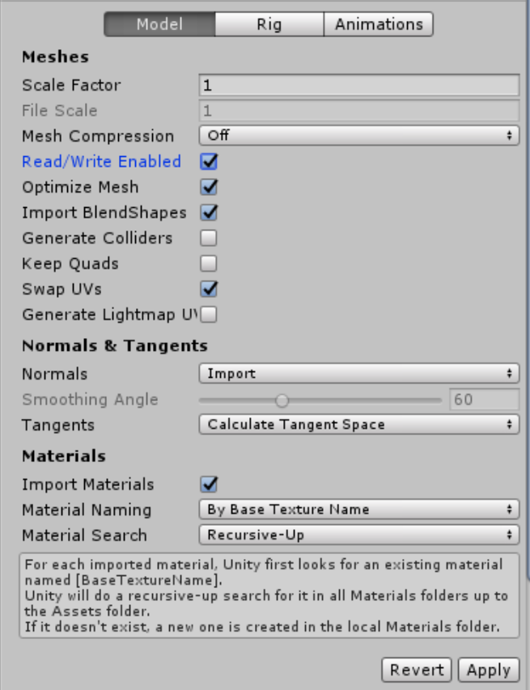
Task: Switch to the Animations tab
Action: [378, 24]
